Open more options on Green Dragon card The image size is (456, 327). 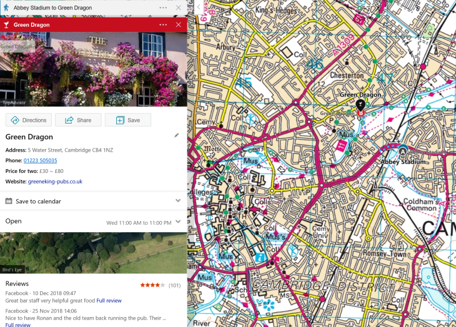(163, 24)
